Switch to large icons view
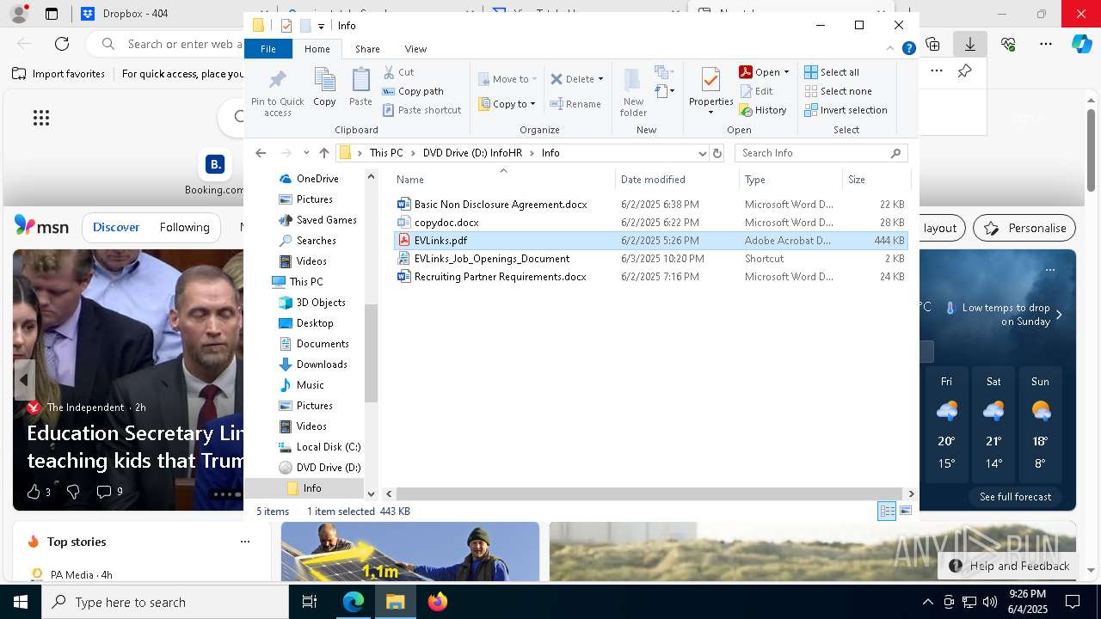Screen dimensions: 1101x619 point(905,512)
